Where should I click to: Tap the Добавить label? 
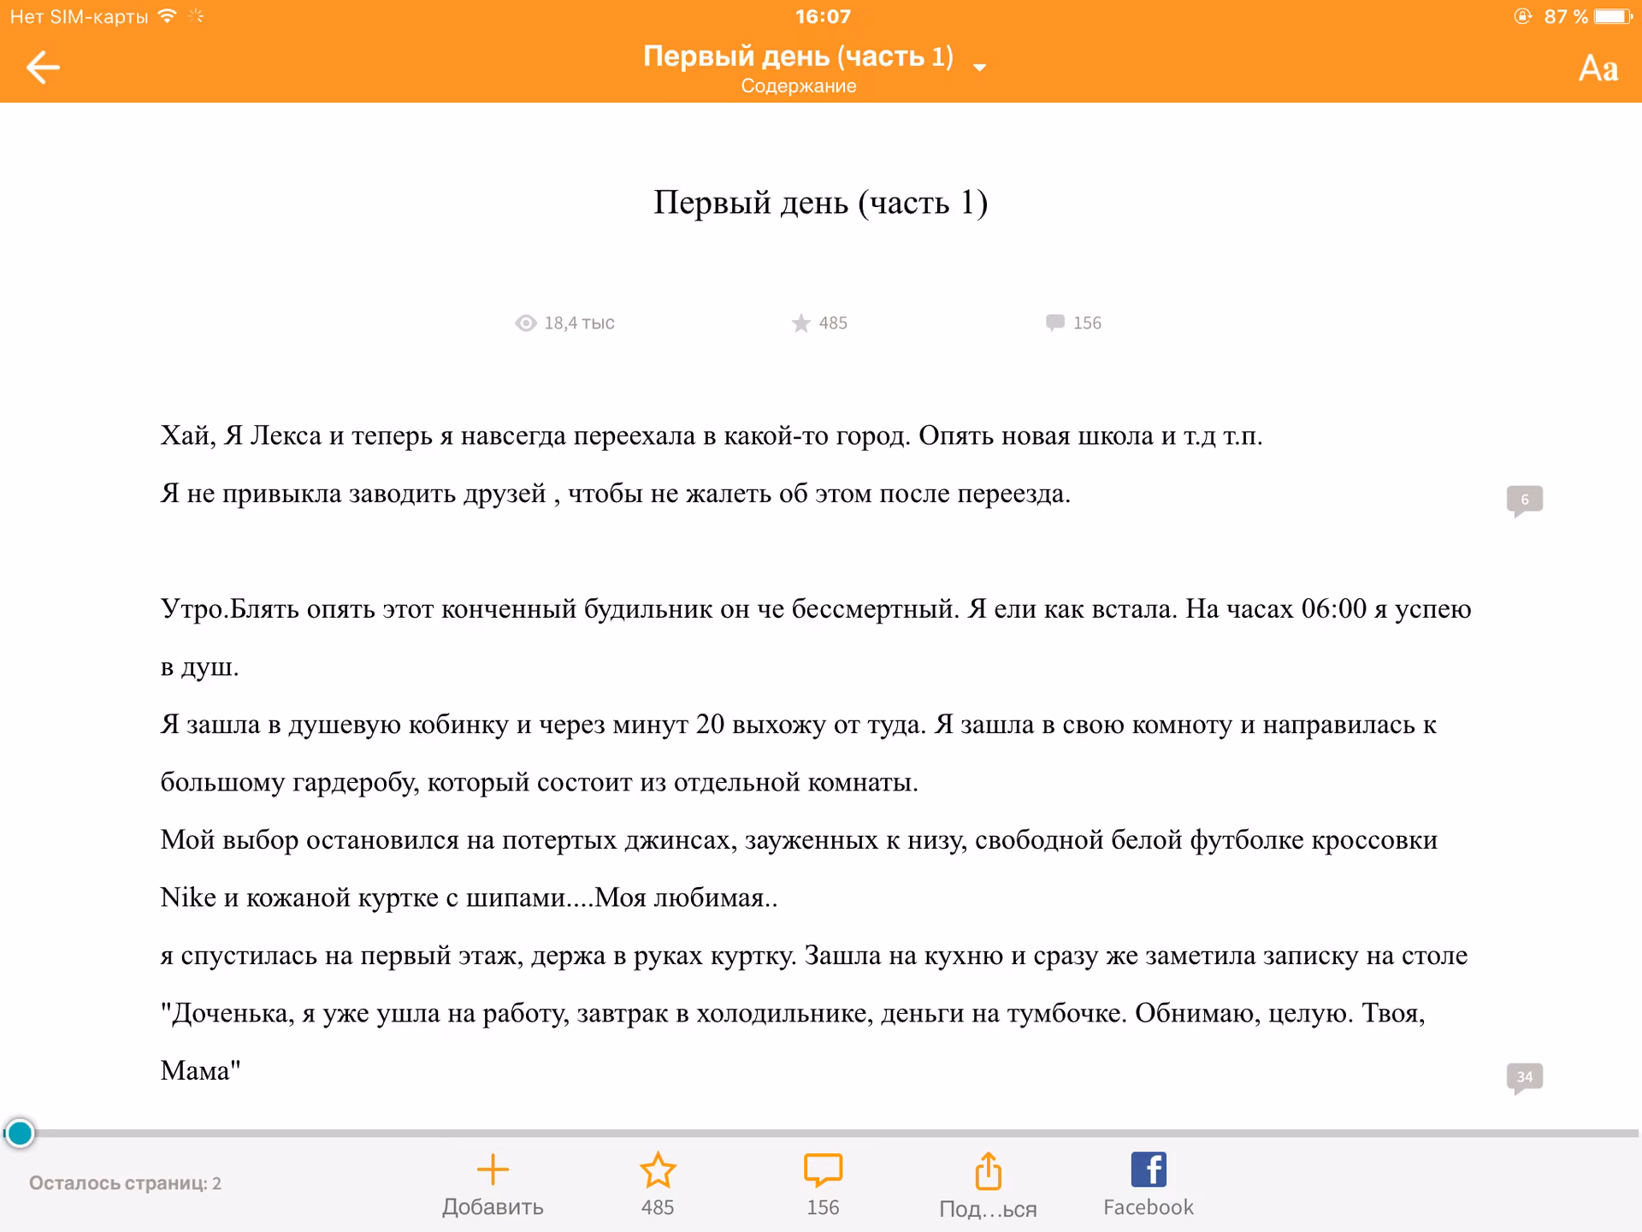[x=493, y=1207]
